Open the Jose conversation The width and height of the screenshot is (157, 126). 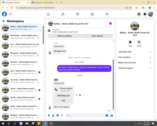(x=21, y=72)
